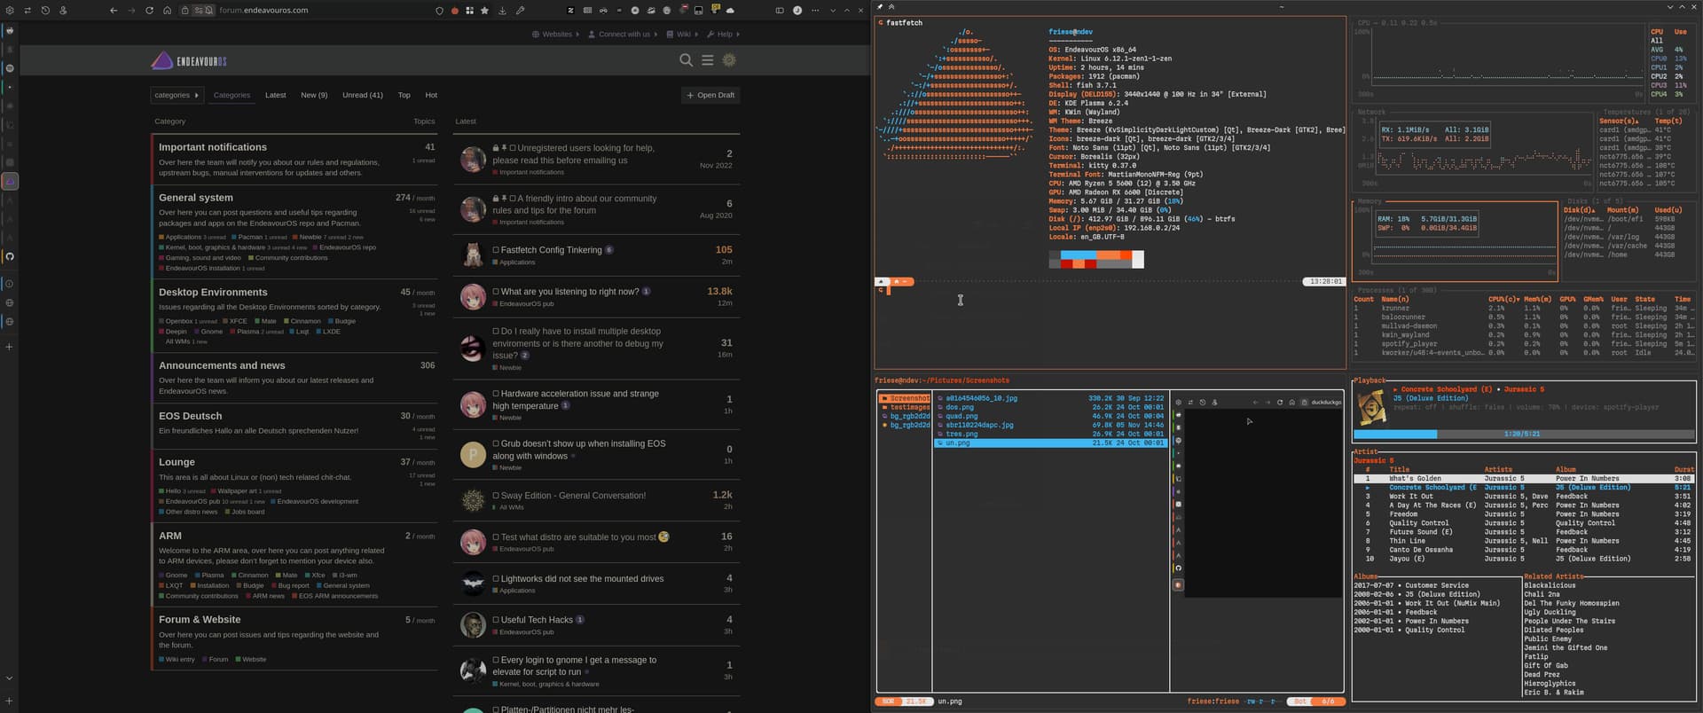Open What are you listening to right now topic
The image size is (1703, 713).
(569, 291)
